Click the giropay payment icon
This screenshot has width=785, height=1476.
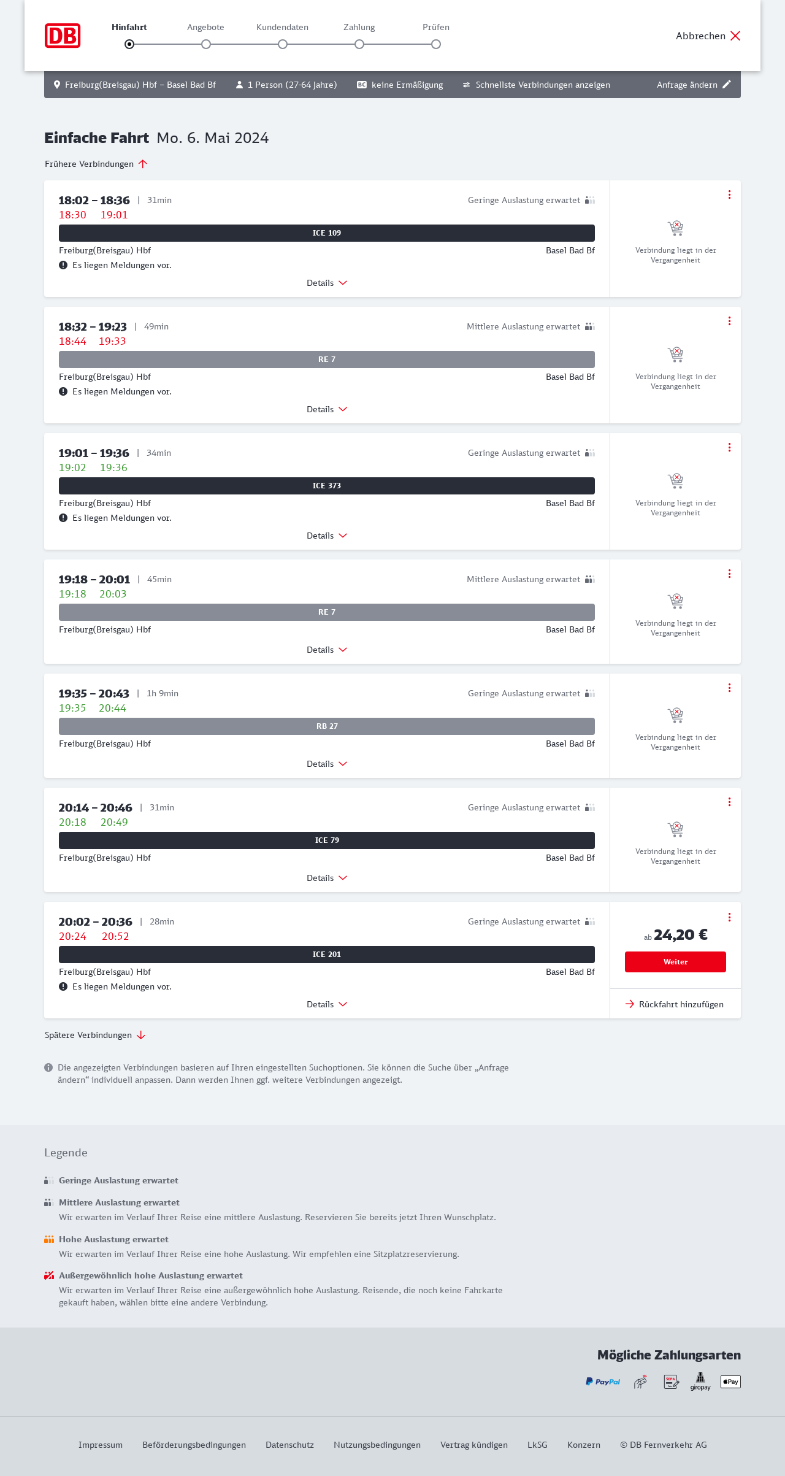pyautogui.click(x=700, y=1382)
